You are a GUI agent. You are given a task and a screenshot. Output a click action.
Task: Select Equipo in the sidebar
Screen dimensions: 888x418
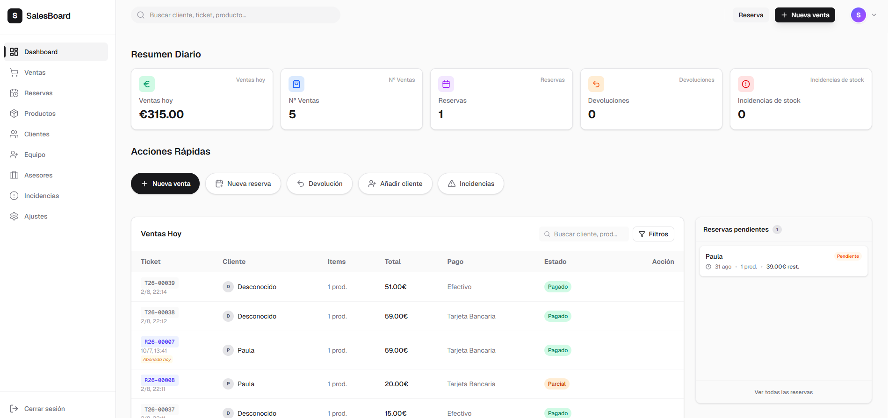click(x=56, y=155)
